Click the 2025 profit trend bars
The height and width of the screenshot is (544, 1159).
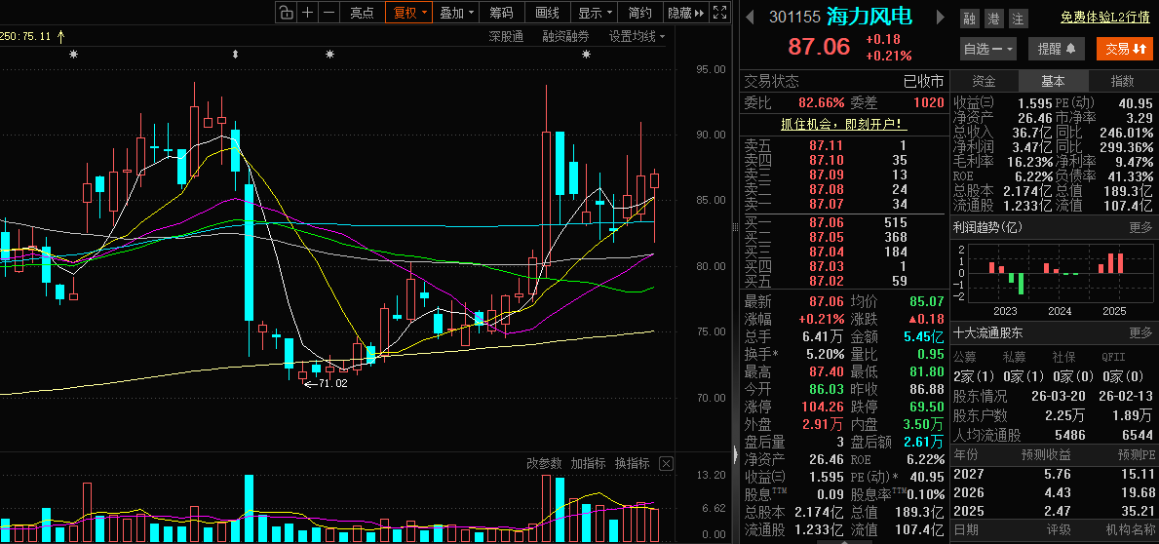[1111, 264]
